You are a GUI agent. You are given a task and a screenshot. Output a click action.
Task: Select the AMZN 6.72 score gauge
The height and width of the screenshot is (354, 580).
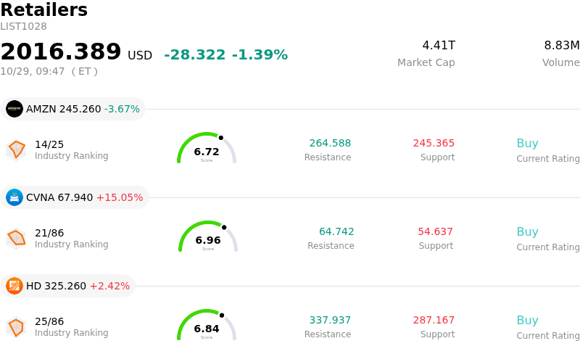(x=207, y=148)
